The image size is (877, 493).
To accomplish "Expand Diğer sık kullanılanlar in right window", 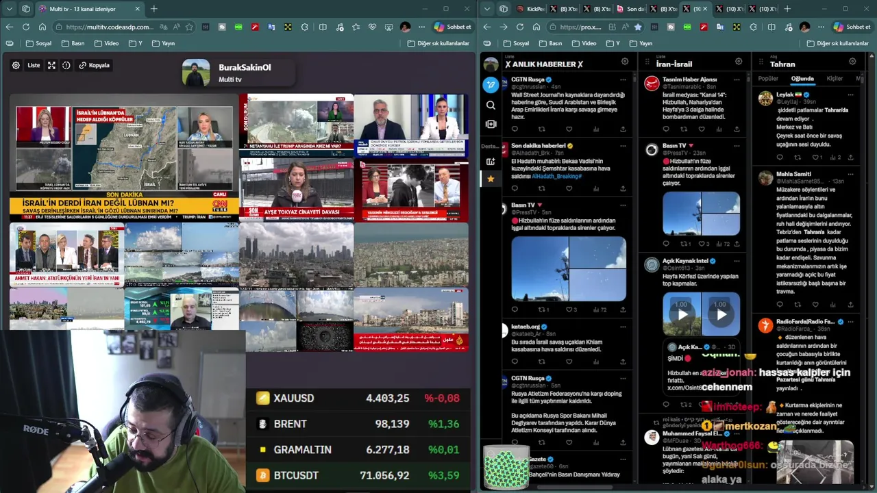I will [x=839, y=43].
